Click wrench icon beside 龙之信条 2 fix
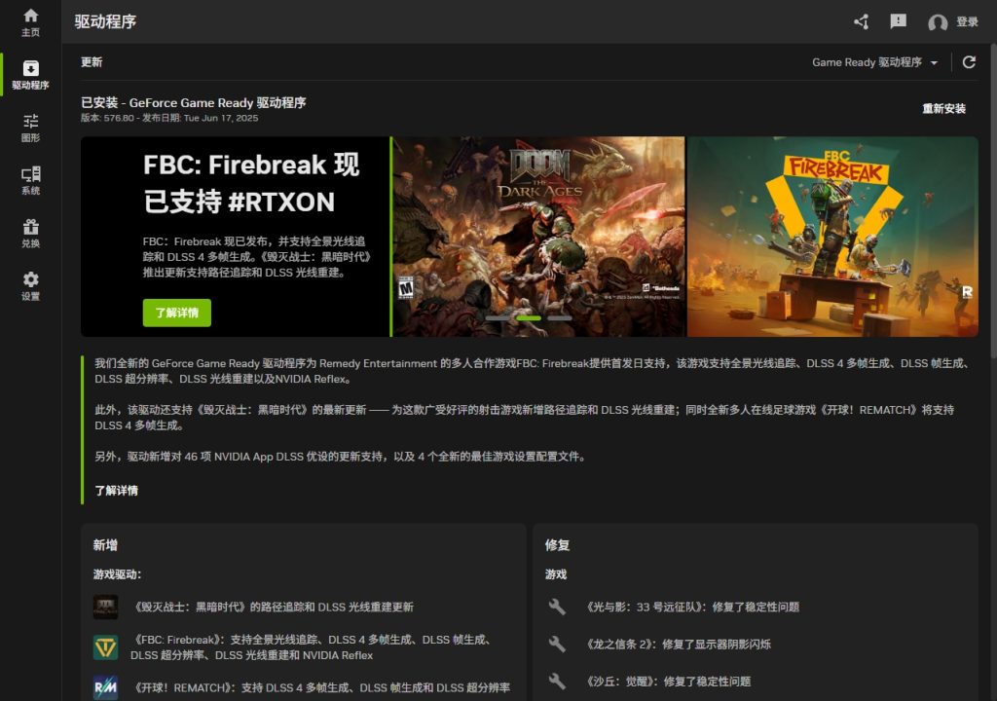 [557, 645]
